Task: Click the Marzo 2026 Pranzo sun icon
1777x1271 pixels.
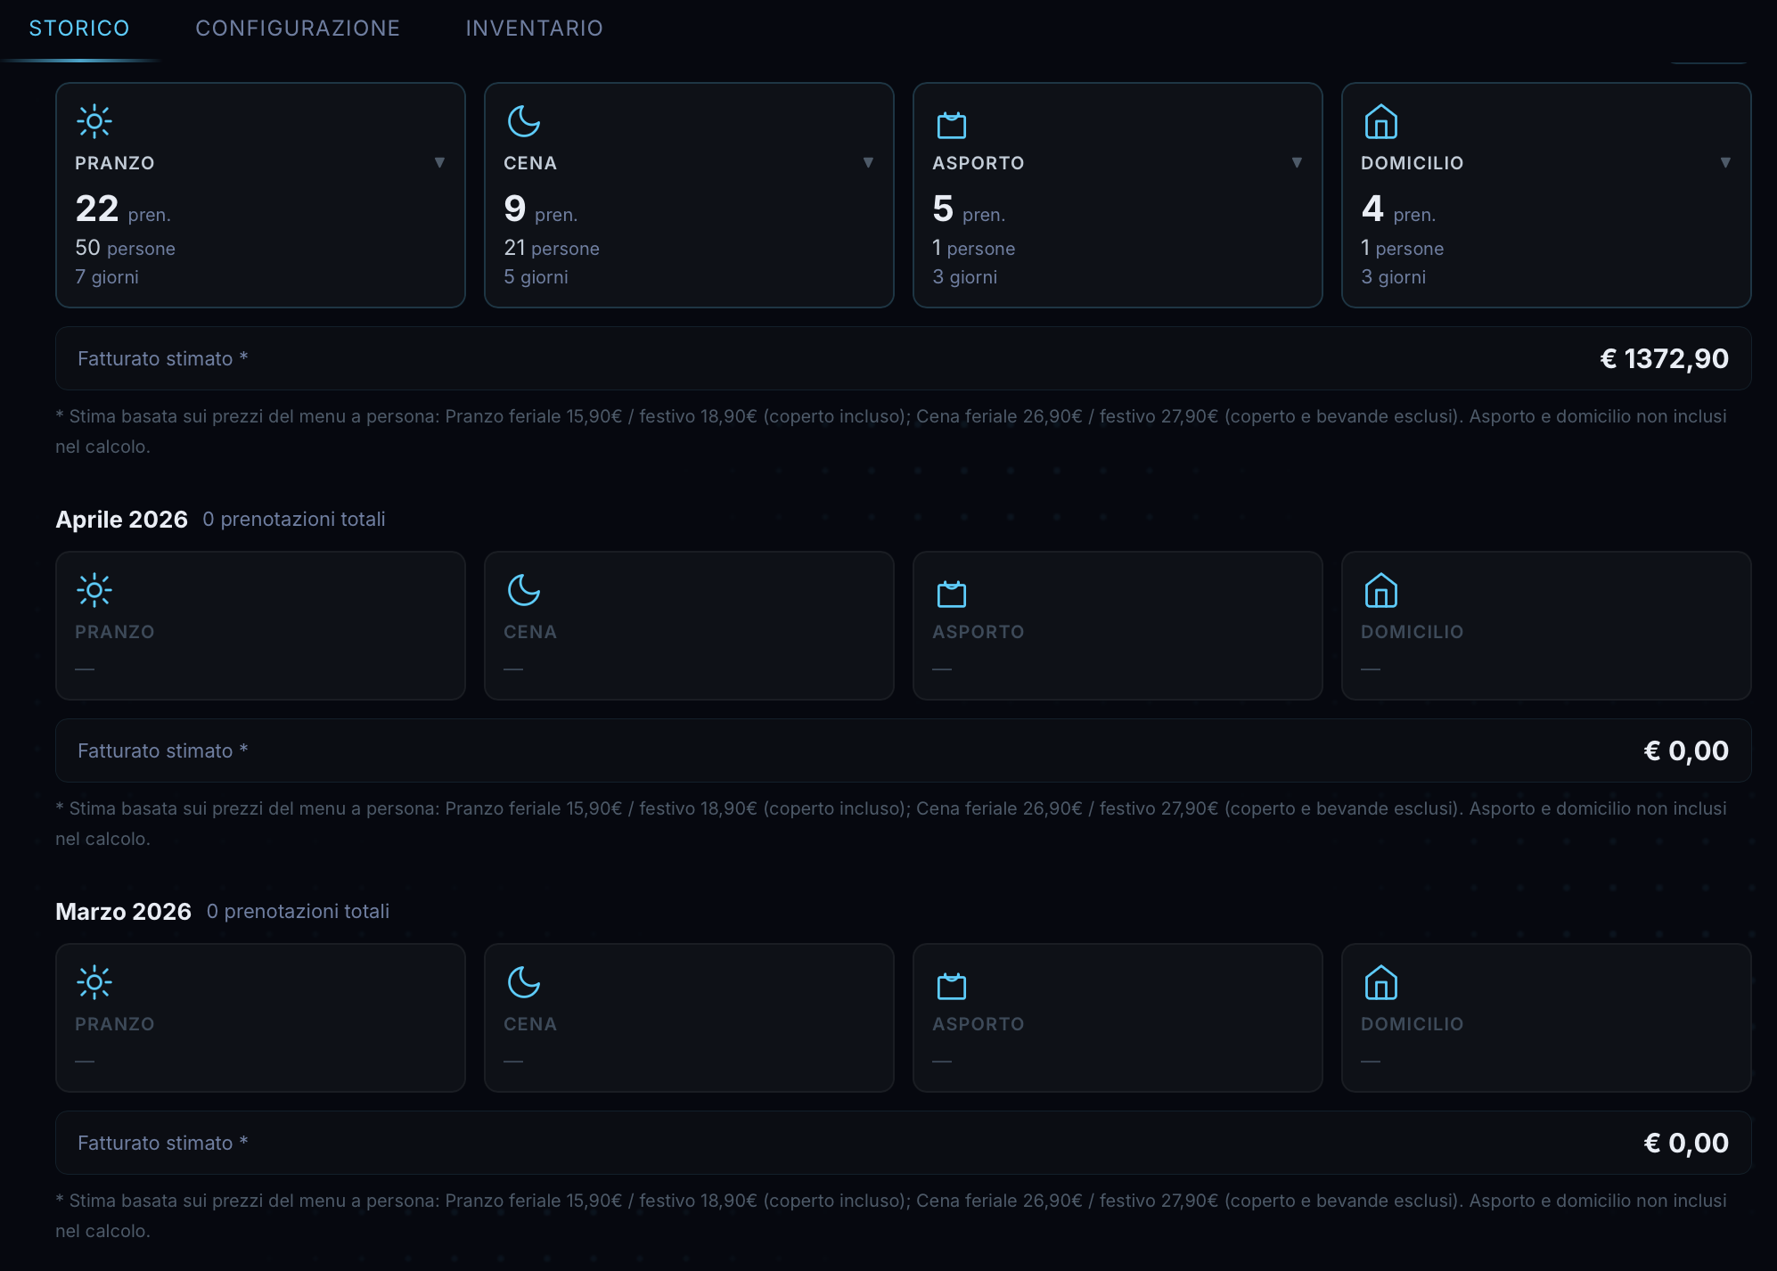Action: (94, 982)
